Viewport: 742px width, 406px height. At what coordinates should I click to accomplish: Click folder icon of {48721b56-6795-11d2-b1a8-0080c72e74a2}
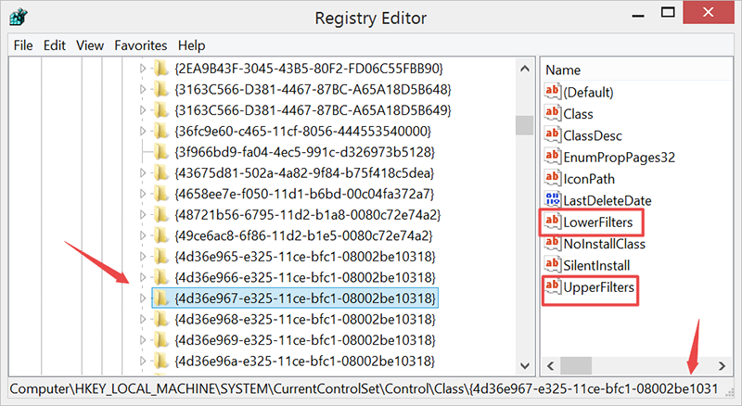[x=160, y=215]
